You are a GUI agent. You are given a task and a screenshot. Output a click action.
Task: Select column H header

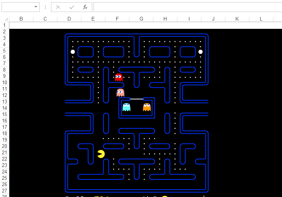click(x=165, y=19)
